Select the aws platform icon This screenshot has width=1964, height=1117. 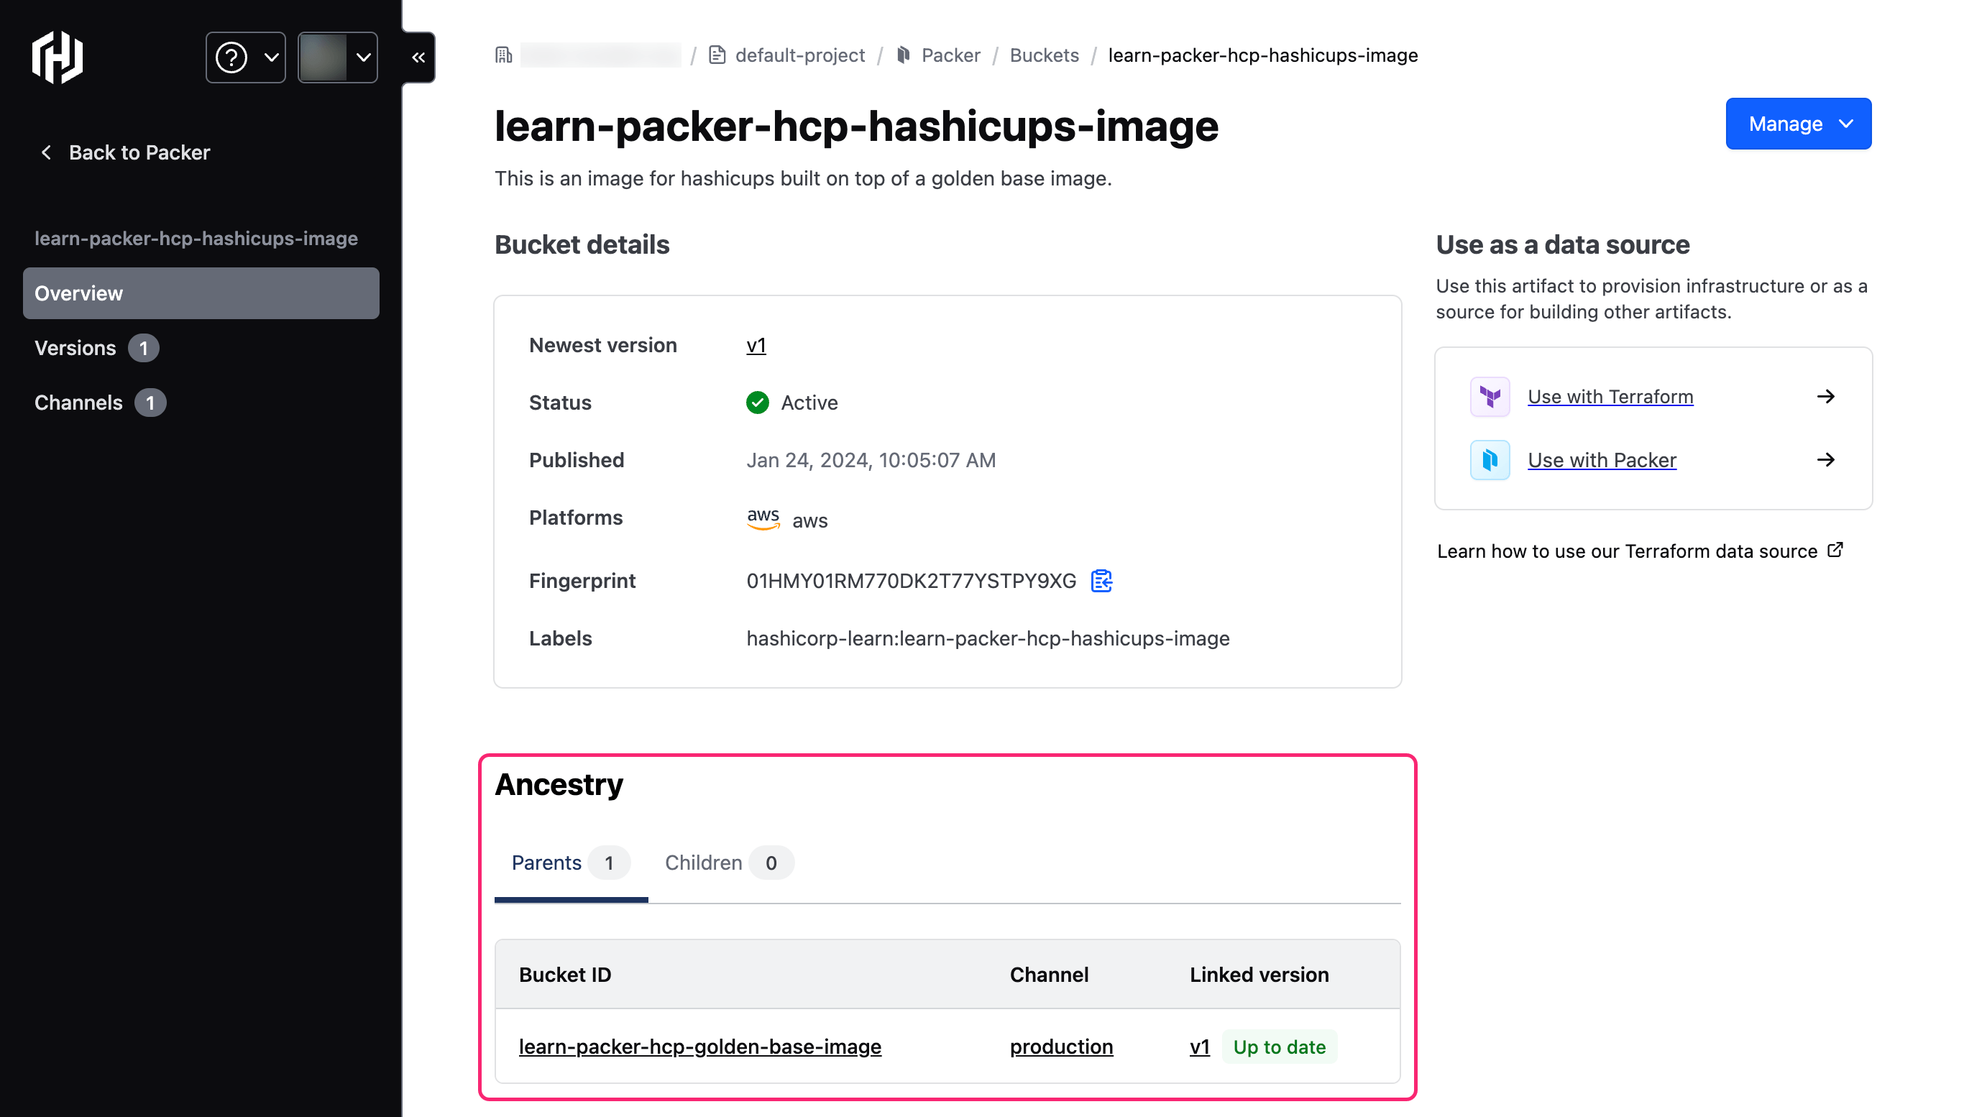[x=763, y=519]
